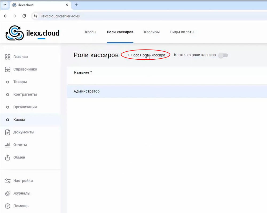This screenshot has height=213, width=267.
Task: Open Отчеты via bar chart icon
Action: pyautogui.click(x=8, y=145)
